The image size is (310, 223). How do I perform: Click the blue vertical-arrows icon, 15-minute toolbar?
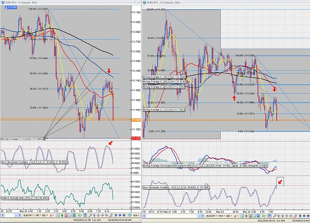[x=300, y=216]
